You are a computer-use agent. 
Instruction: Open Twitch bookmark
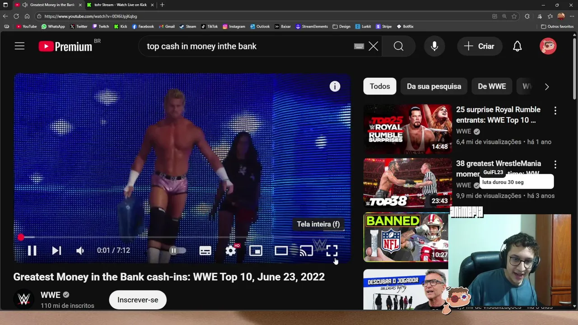[x=101, y=27]
